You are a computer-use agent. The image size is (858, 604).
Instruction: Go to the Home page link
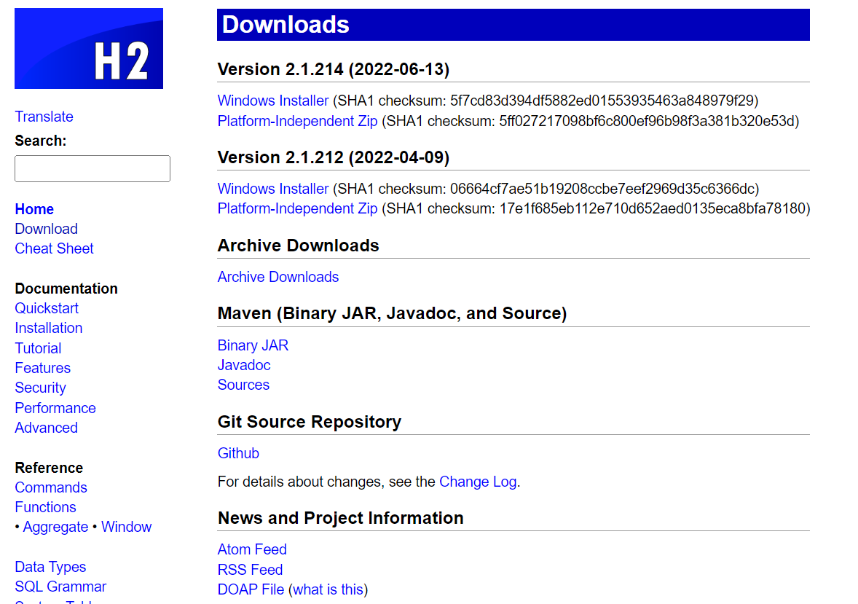[x=34, y=209]
